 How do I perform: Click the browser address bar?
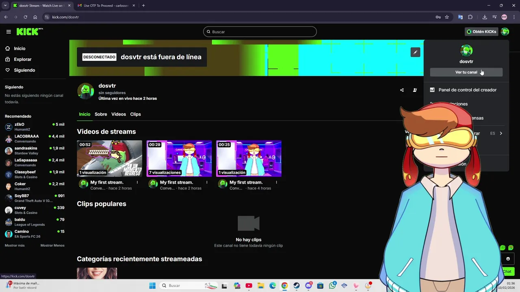click(x=240, y=17)
